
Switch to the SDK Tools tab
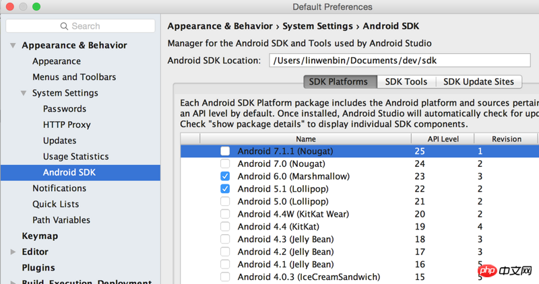pyautogui.click(x=406, y=81)
